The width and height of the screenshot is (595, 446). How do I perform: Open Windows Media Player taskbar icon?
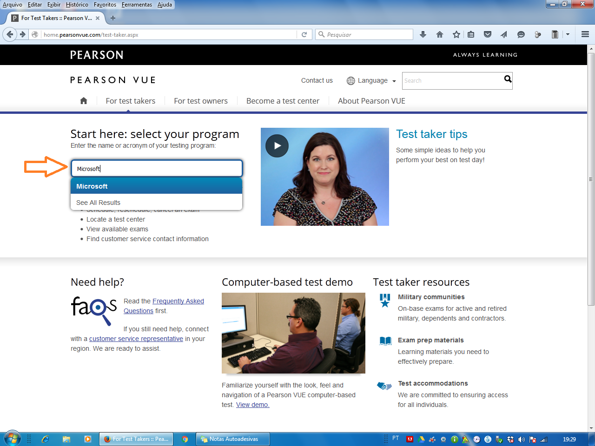pos(88,439)
